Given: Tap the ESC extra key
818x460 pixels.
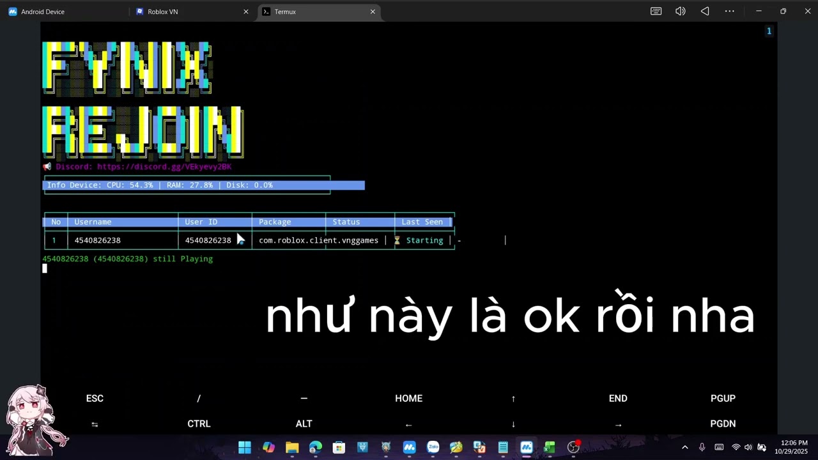Looking at the screenshot, I should pyautogui.click(x=95, y=398).
